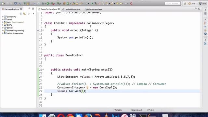
Task: Toggle the highlighted Mark Occurrences toolbar icon
Action: click(28, 4)
